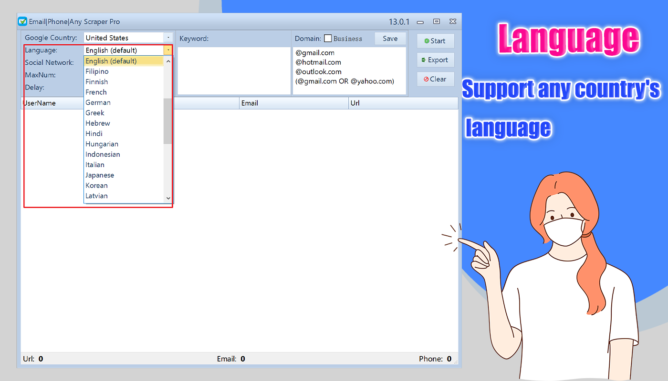668x381 pixels.
Task: Click the @hotmail.com domain entry
Action: (x=318, y=62)
